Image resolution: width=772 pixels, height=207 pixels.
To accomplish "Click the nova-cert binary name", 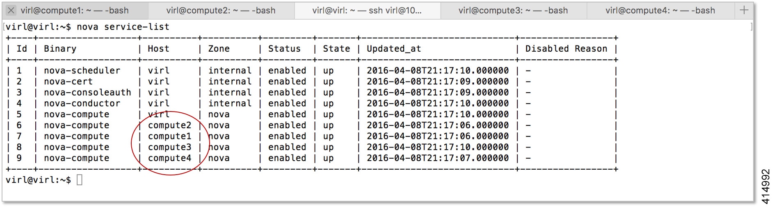I will tap(68, 82).
